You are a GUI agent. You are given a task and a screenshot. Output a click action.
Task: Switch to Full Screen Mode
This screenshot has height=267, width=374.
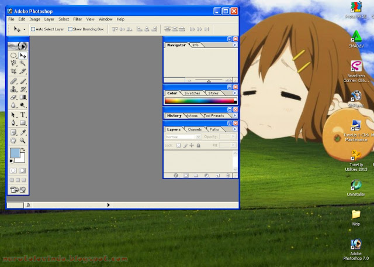pos(24,180)
